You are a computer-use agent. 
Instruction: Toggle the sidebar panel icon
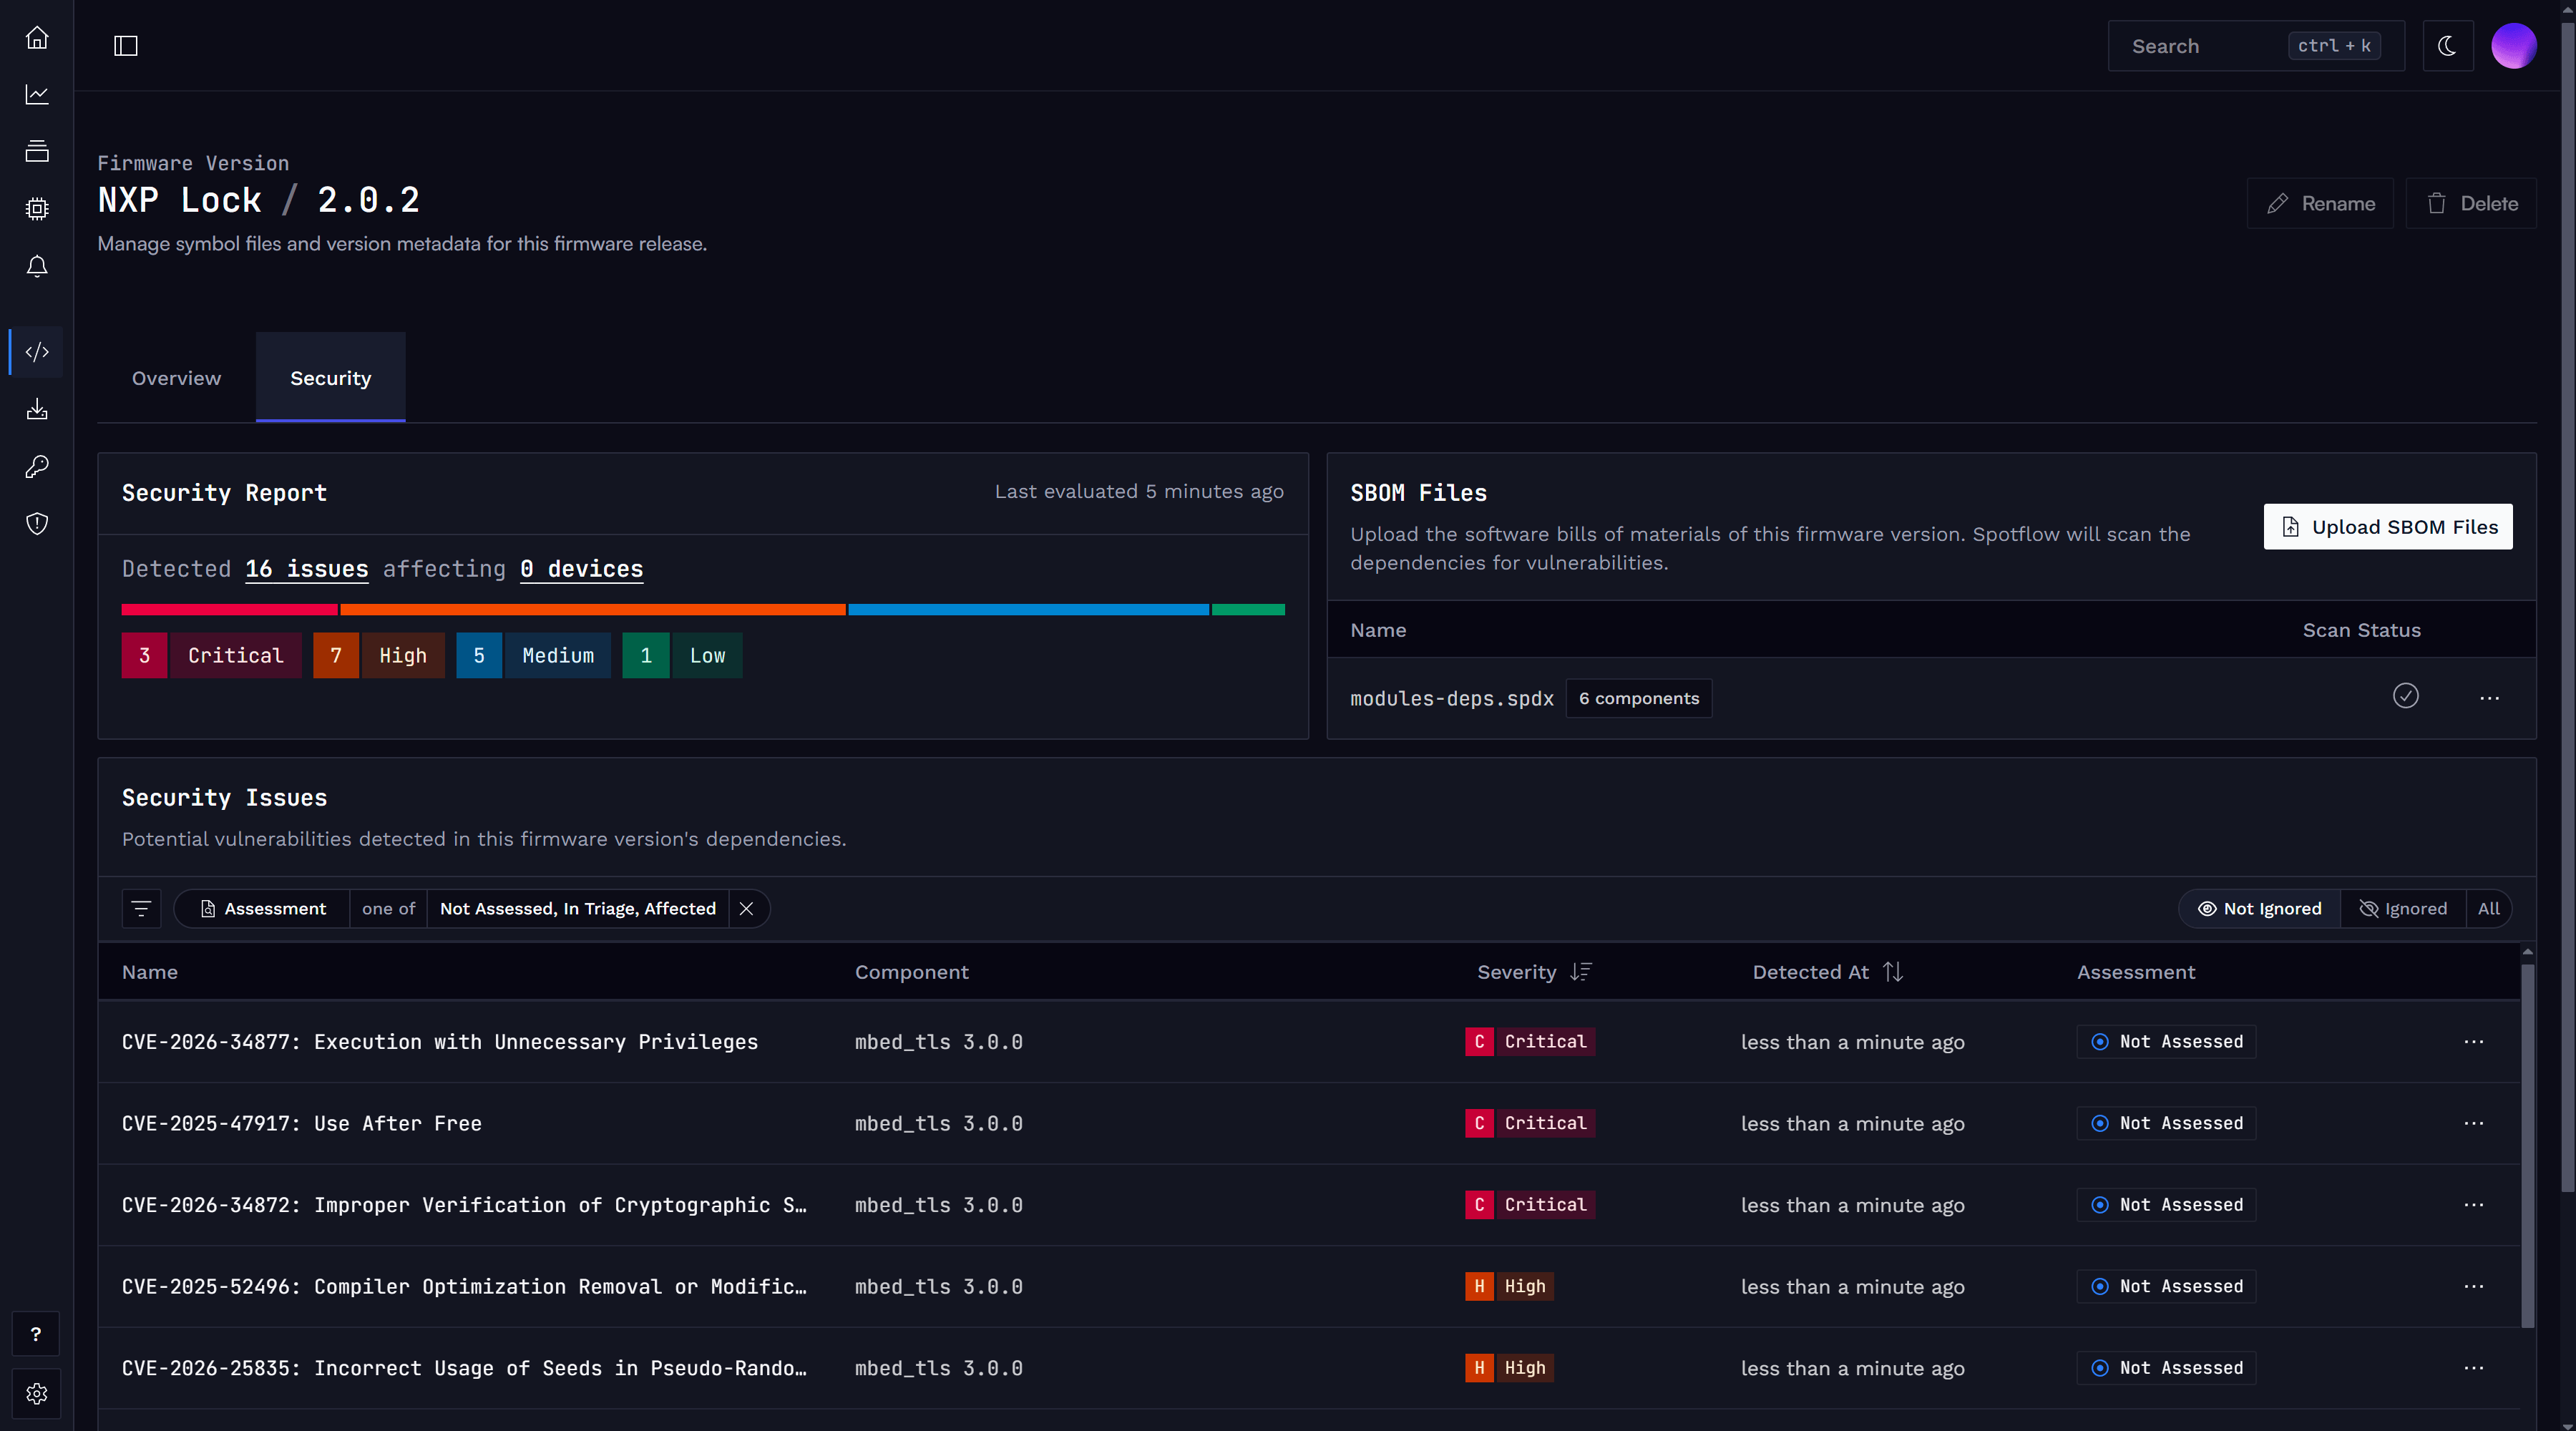[x=125, y=46]
